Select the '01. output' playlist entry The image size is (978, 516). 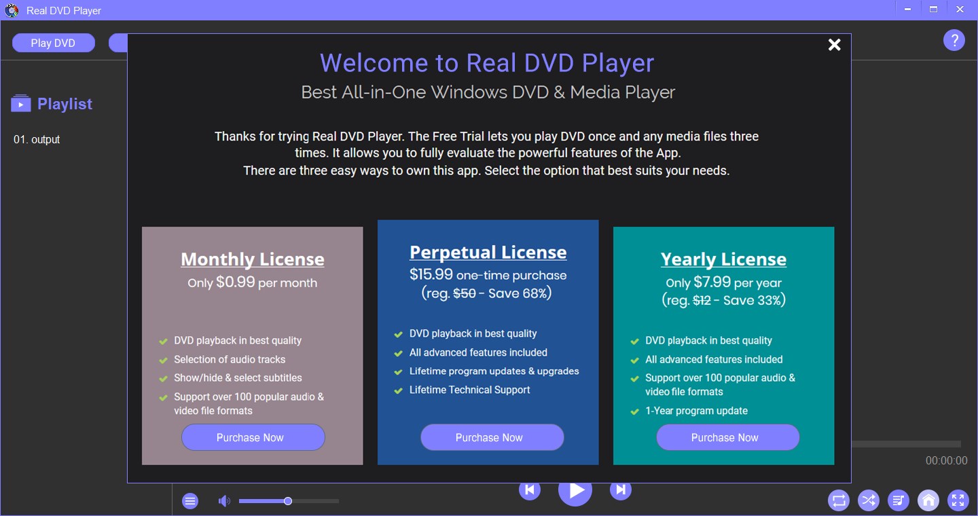point(37,139)
